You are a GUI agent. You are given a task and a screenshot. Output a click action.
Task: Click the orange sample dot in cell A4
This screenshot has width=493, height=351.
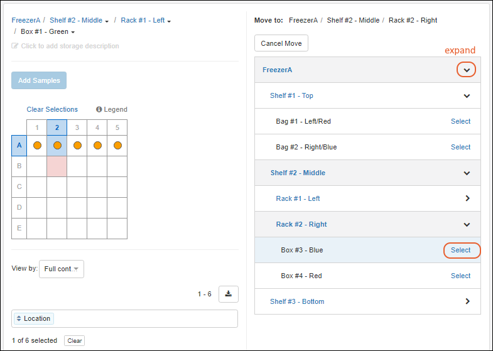97,146
